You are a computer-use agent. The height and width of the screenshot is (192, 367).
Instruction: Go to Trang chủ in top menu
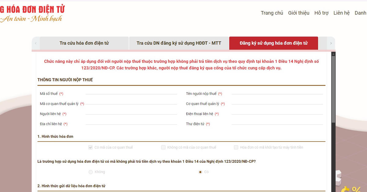click(x=272, y=13)
